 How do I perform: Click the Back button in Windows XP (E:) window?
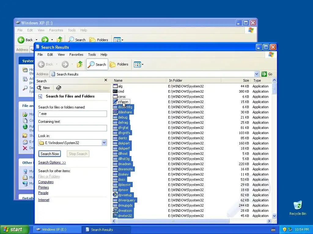pyautogui.click(x=25, y=40)
